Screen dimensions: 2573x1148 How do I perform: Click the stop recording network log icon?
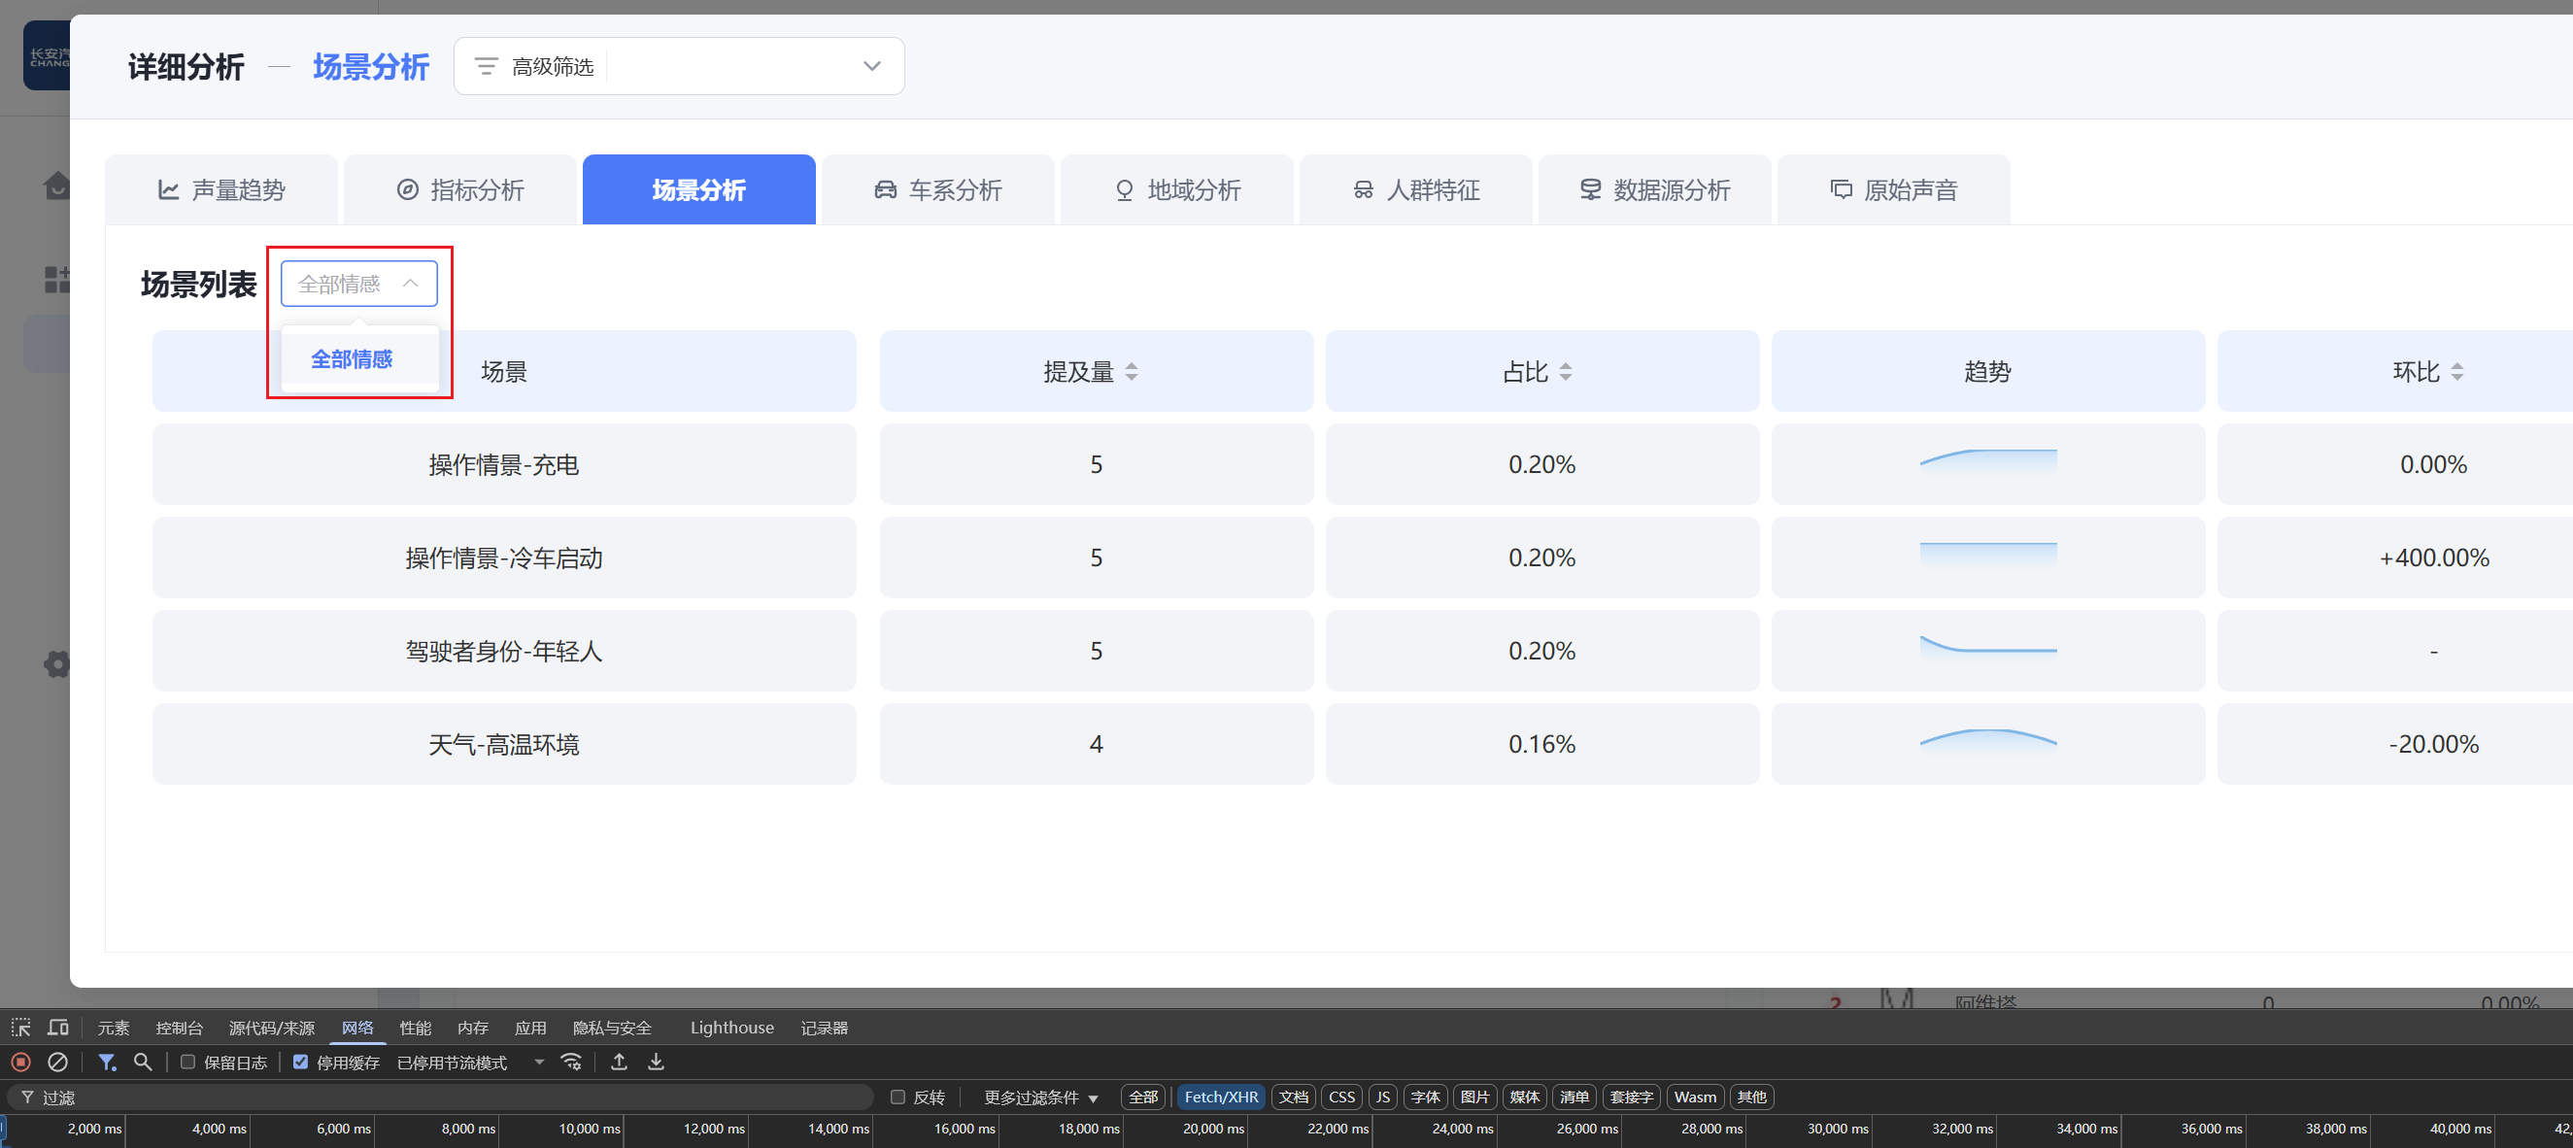pos(20,1063)
